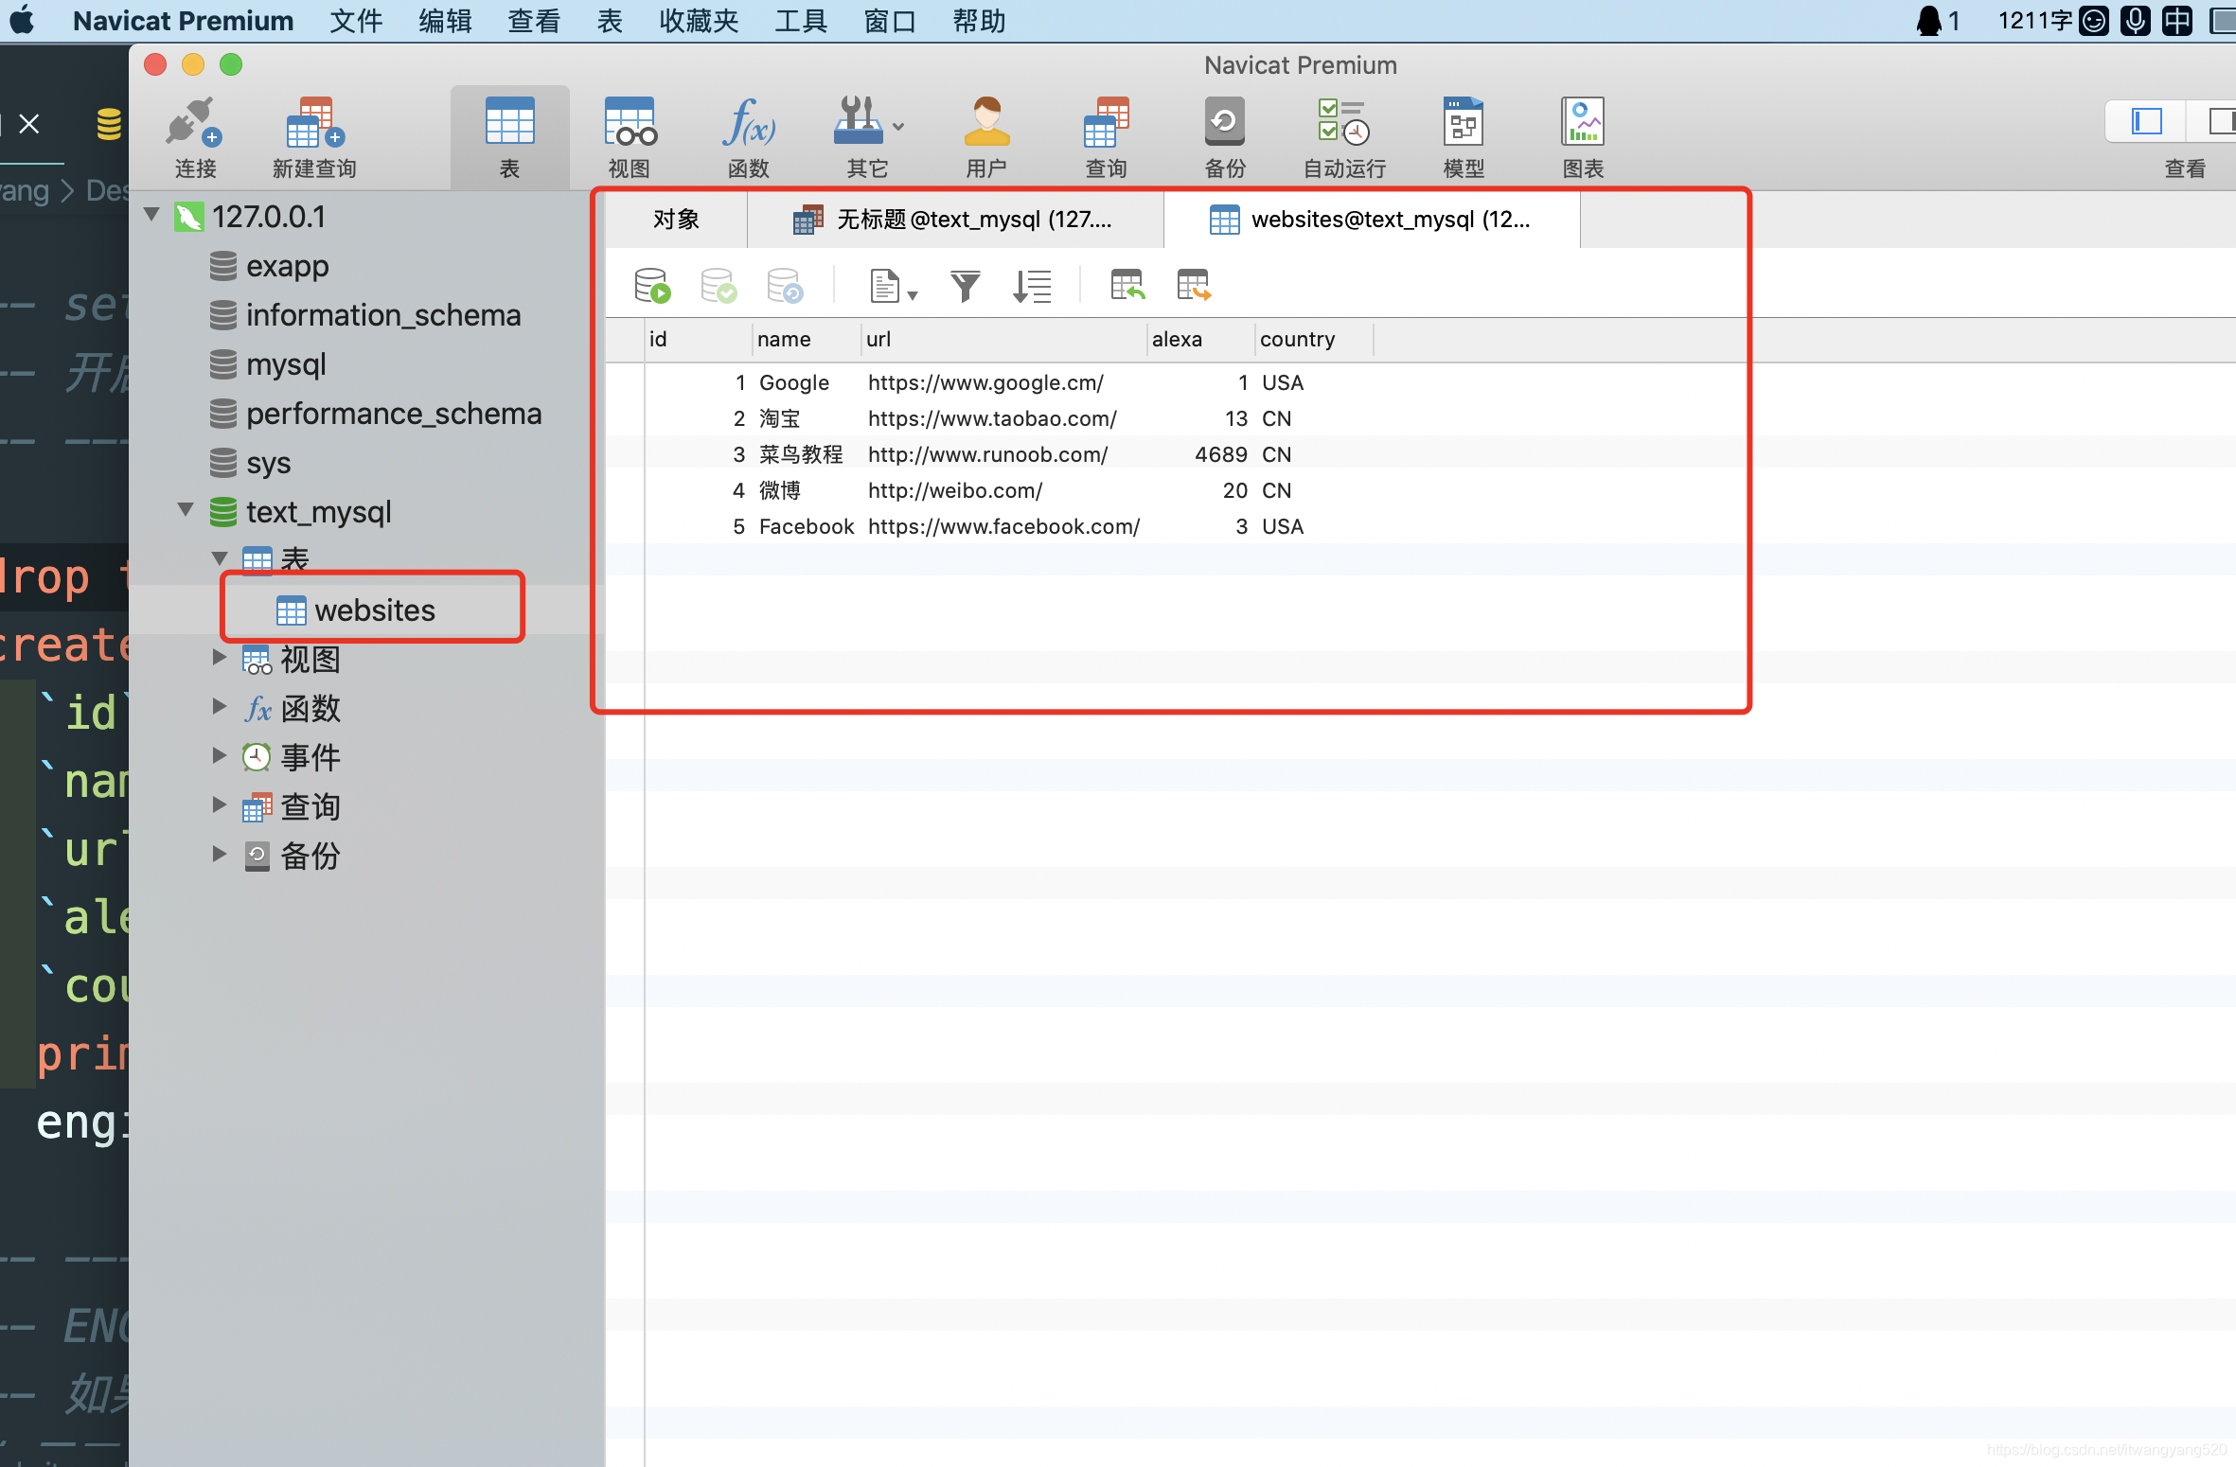
Task: Expand the 查询 queries tree folder
Action: click(220, 804)
